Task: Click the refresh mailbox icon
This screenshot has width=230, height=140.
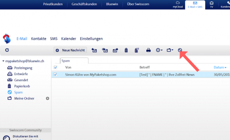Action: tap(7, 50)
